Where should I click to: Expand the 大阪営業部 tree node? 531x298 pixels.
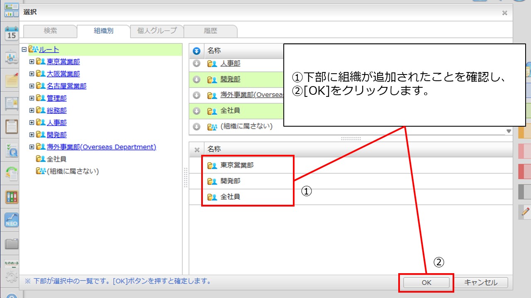[x=32, y=74]
